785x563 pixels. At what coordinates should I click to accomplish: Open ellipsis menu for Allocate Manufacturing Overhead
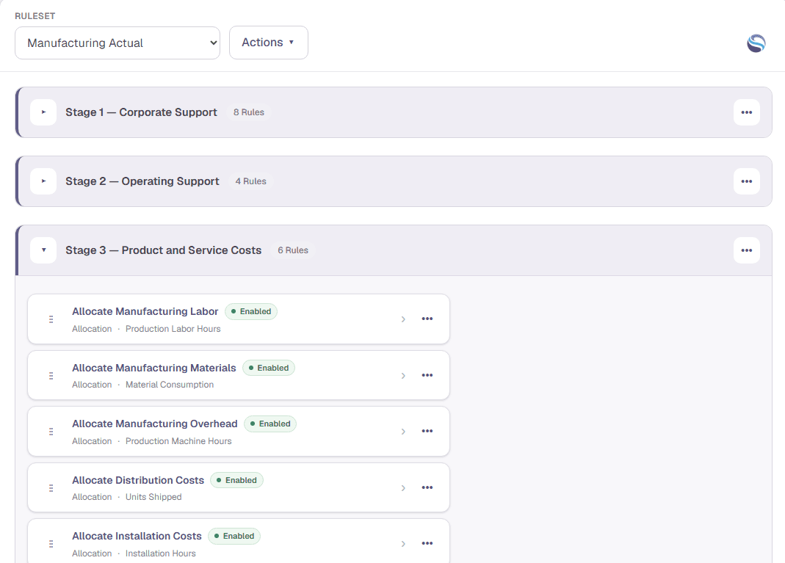coord(427,431)
